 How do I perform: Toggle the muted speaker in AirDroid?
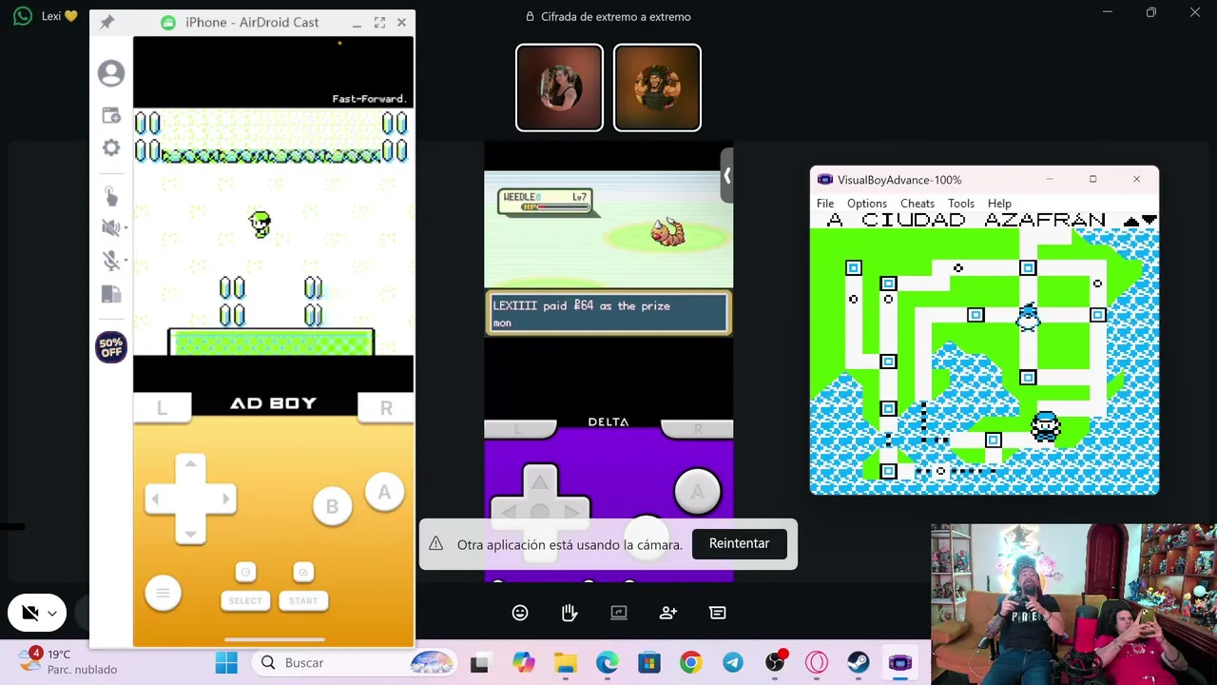tap(109, 227)
